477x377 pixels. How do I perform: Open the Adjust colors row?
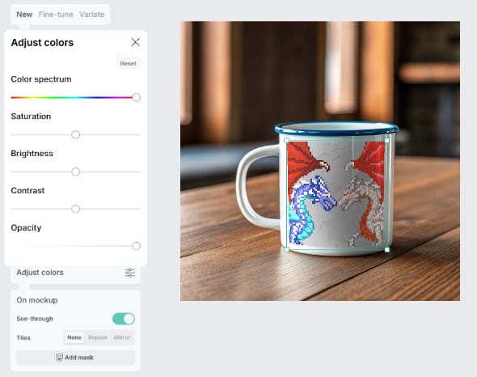point(76,273)
